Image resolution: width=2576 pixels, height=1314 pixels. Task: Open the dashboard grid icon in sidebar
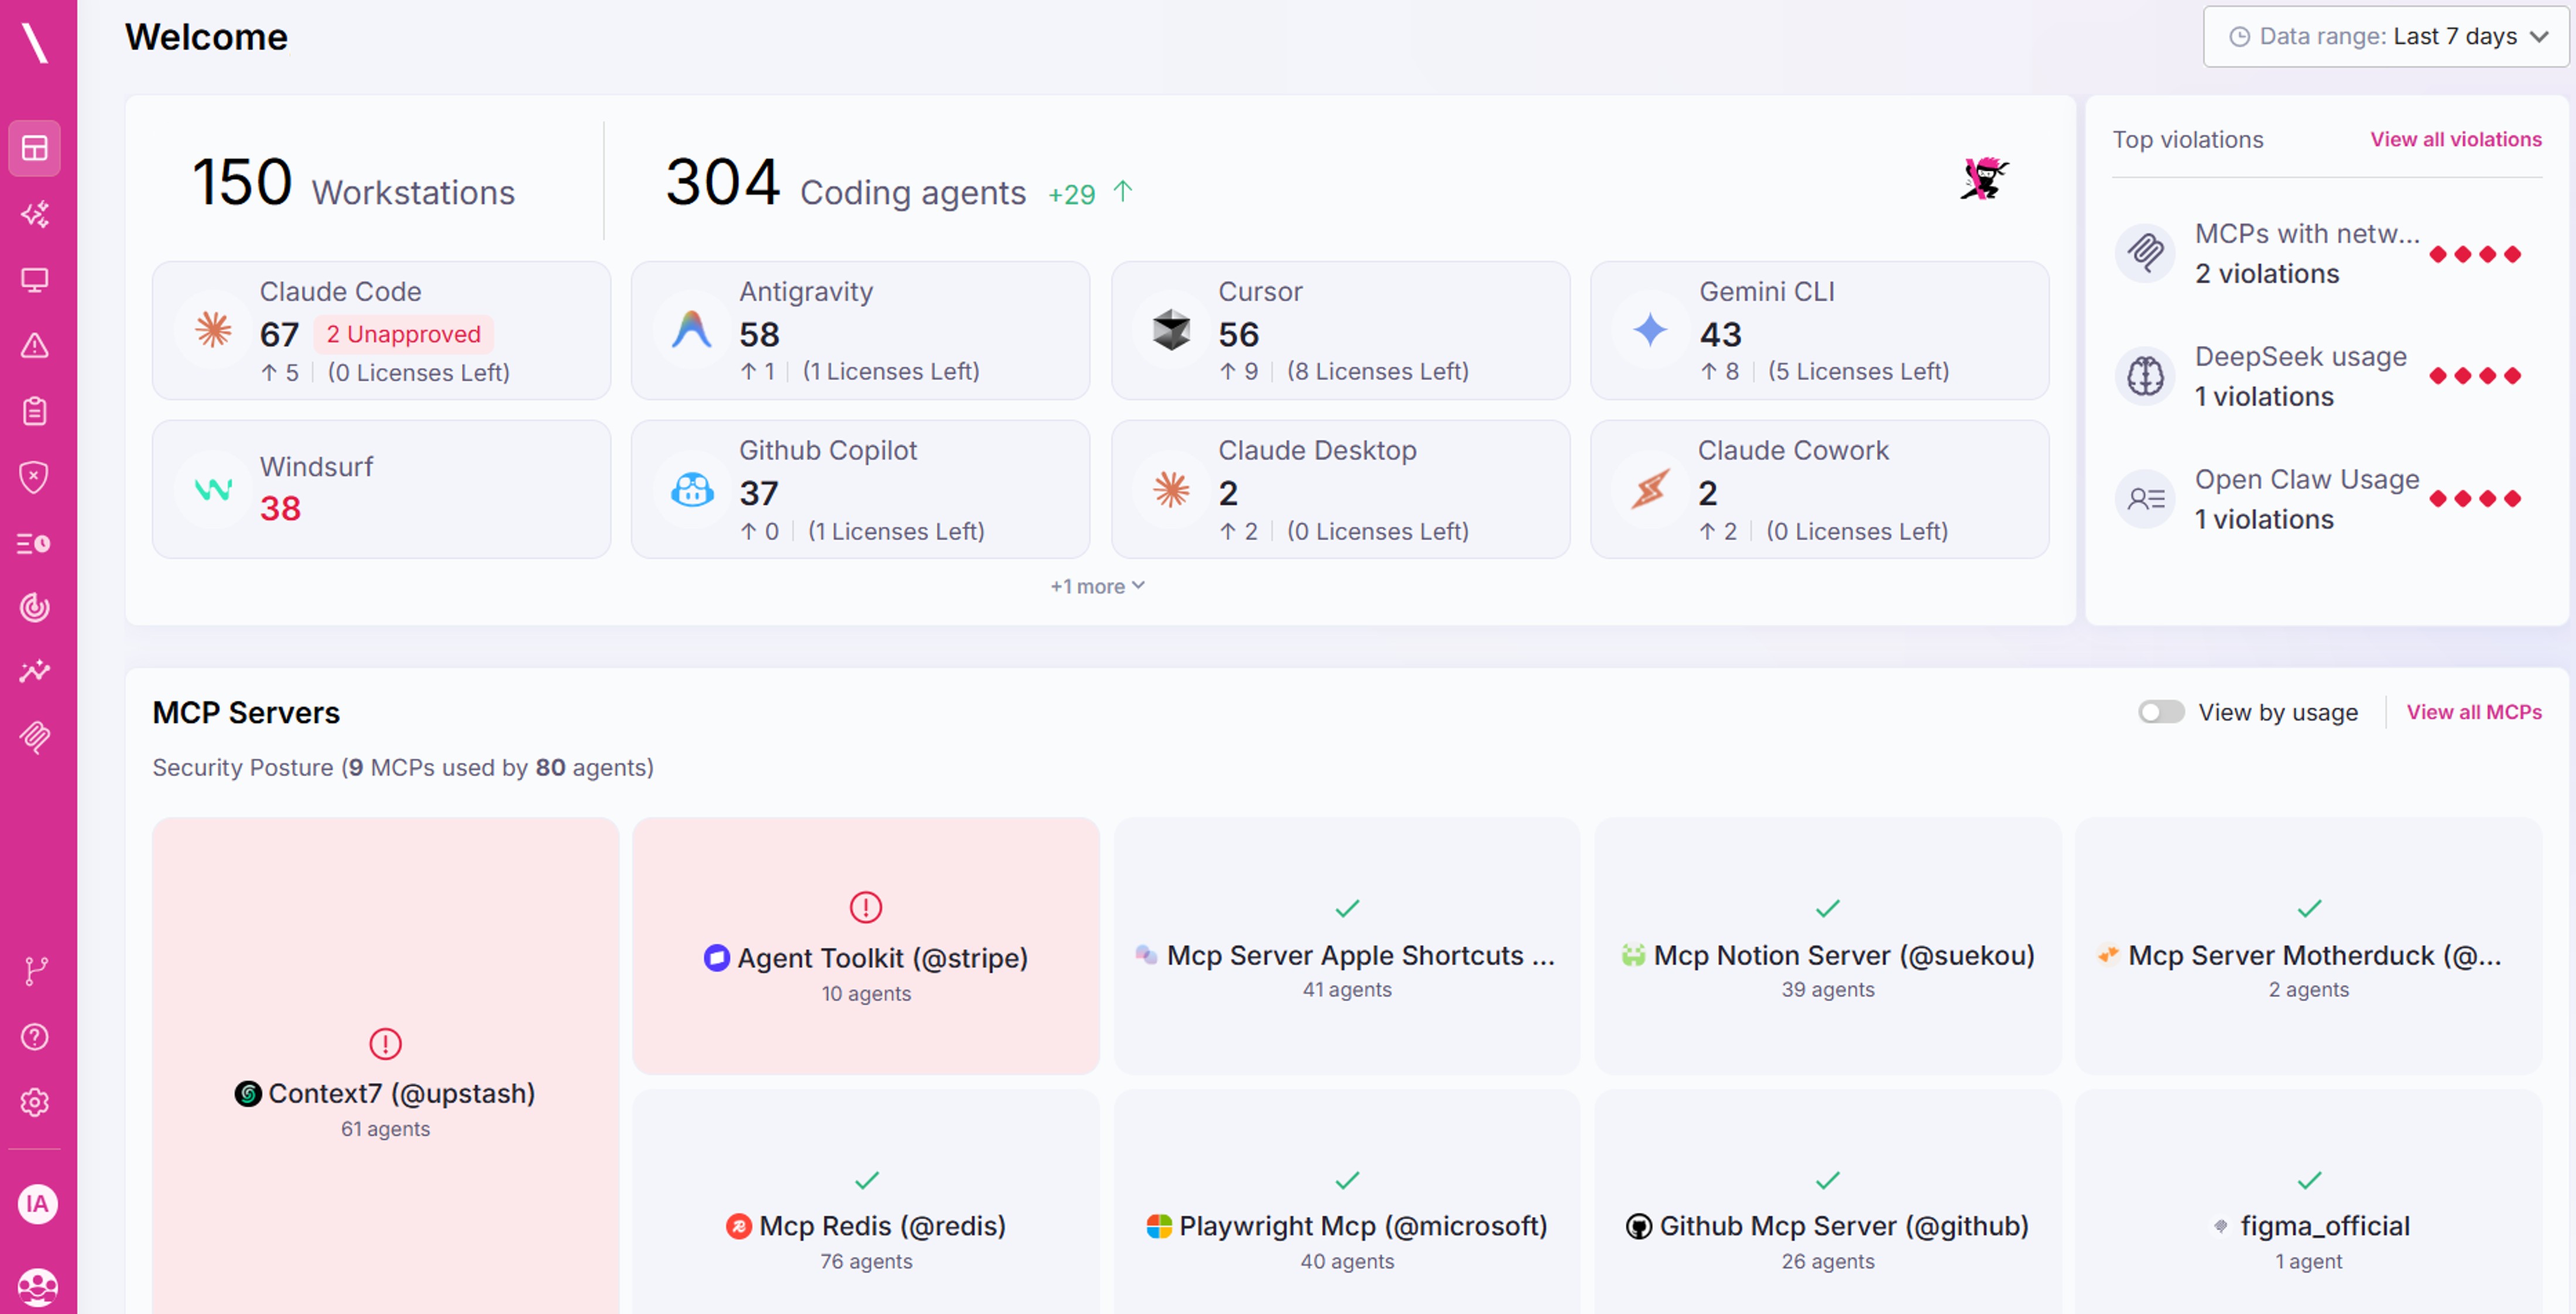point(35,148)
